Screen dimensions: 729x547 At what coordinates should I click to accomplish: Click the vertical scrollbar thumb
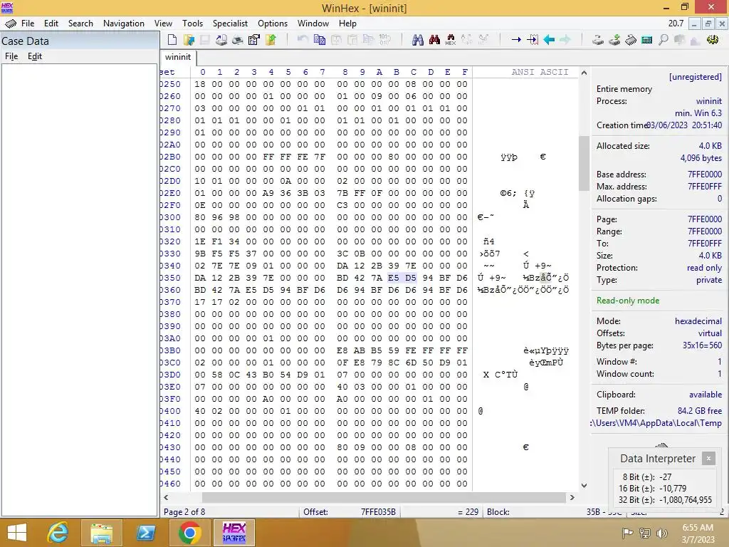pyautogui.click(x=584, y=163)
